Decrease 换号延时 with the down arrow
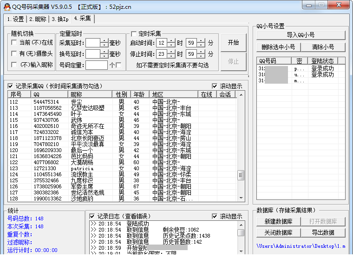Screen dimensions: 353x265 click(104, 56)
